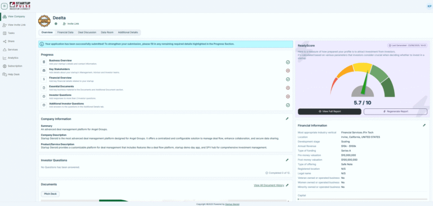Switch to the Data Room tab
This screenshot has width=433, height=206.
pos(107,32)
